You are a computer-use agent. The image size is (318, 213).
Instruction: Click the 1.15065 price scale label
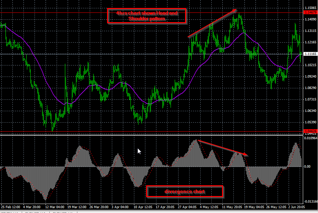tap(310, 8)
